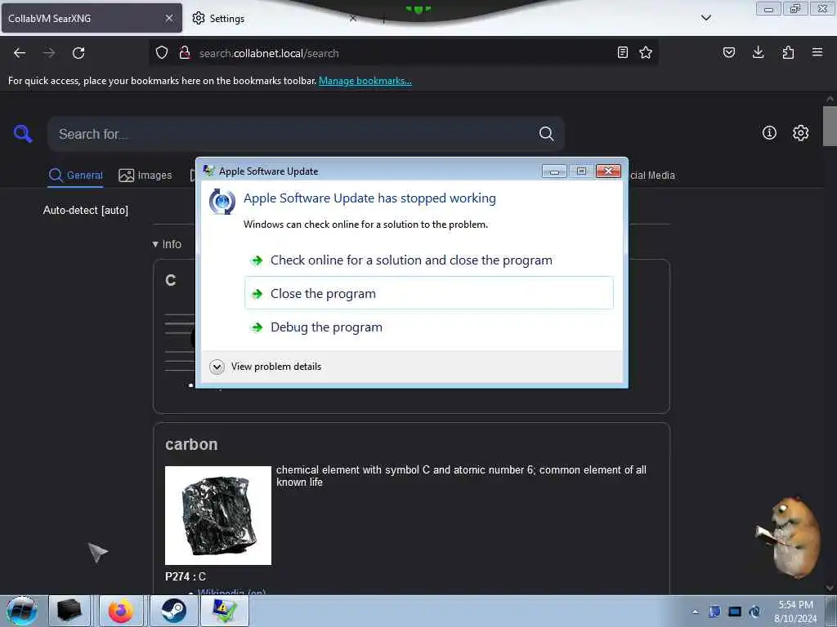Toggle reader view icon in address bar
837x627 pixels.
click(x=622, y=52)
